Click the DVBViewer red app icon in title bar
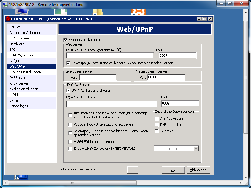 pyautogui.click(x=8, y=19)
